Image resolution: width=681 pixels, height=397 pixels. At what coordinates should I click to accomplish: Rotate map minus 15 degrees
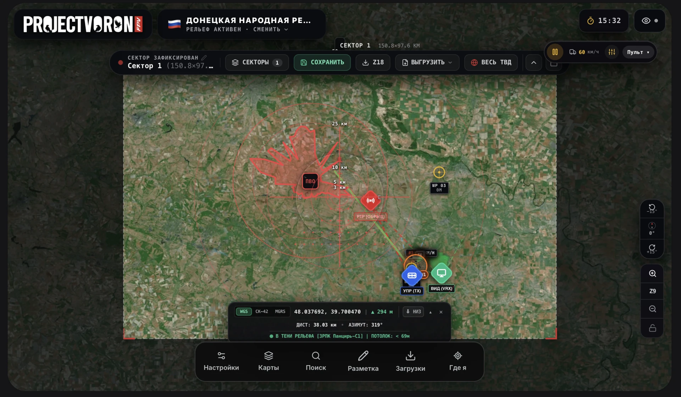click(x=652, y=208)
